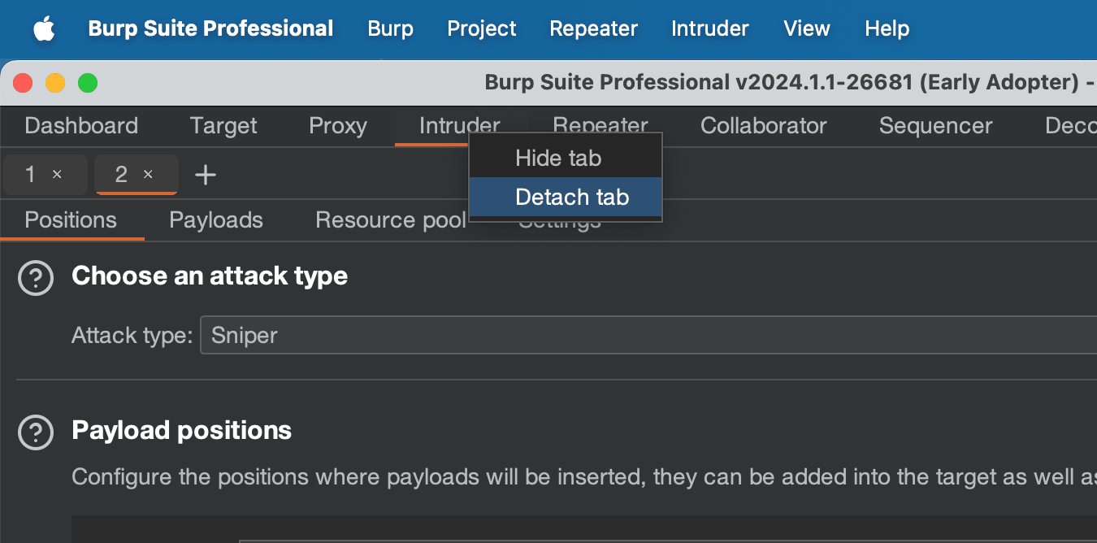Switch to the Dashboard tab
The width and height of the screenshot is (1097, 543).
[81, 126]
